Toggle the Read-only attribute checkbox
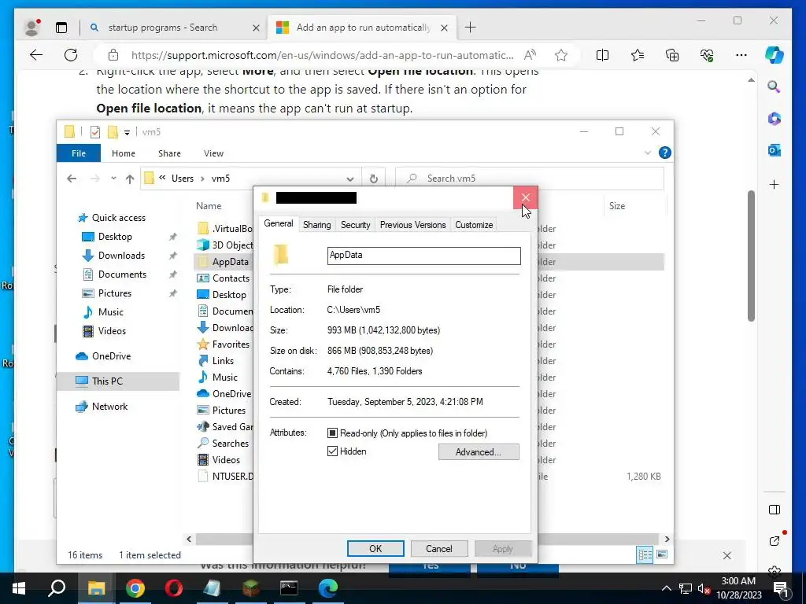 (333, 433)
